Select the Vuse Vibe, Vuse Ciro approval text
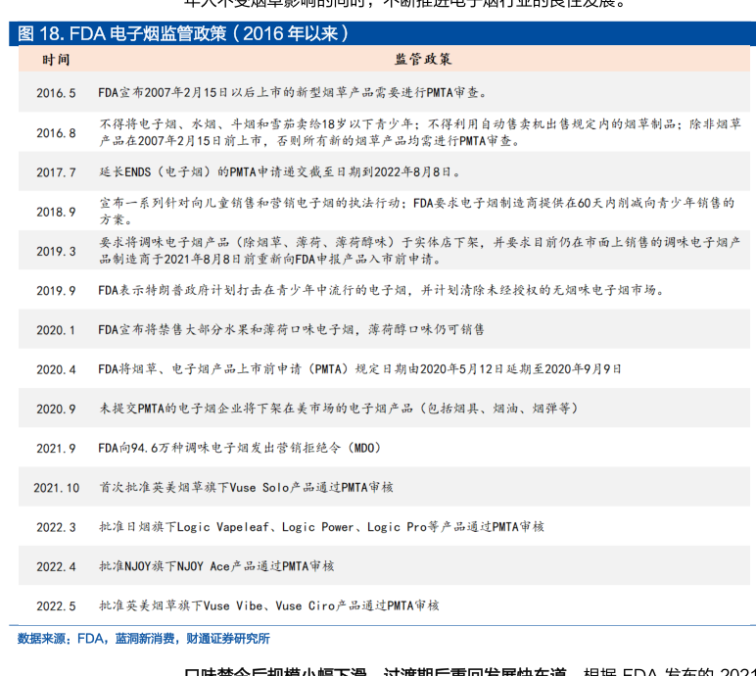756x676 pixels. coord(268,605)
